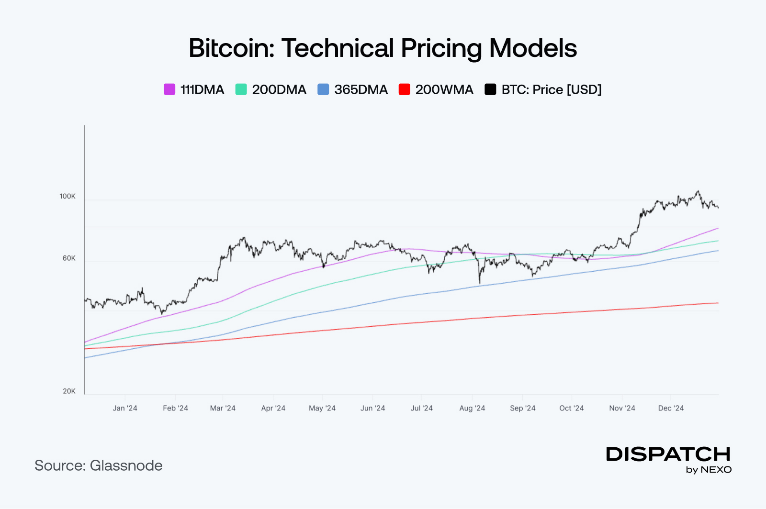766x509 pixels.
Task: Hide the 200WMA series via legend label
Action: (444, 89)
